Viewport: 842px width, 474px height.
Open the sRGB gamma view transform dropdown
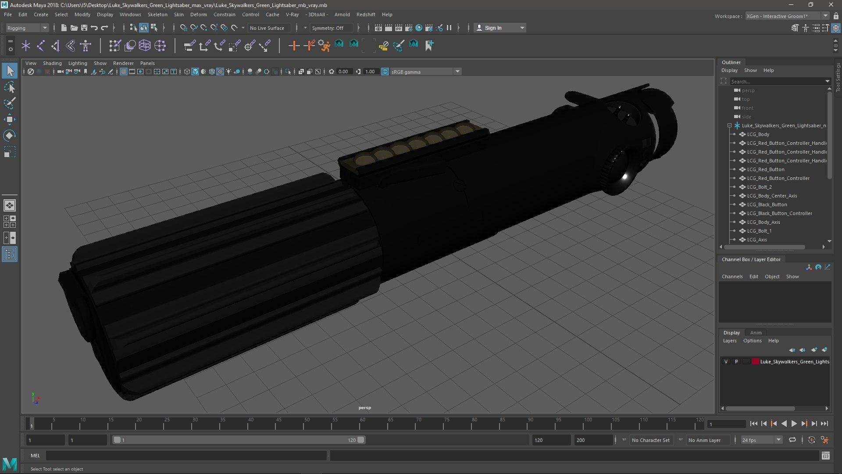coord(425,72)
